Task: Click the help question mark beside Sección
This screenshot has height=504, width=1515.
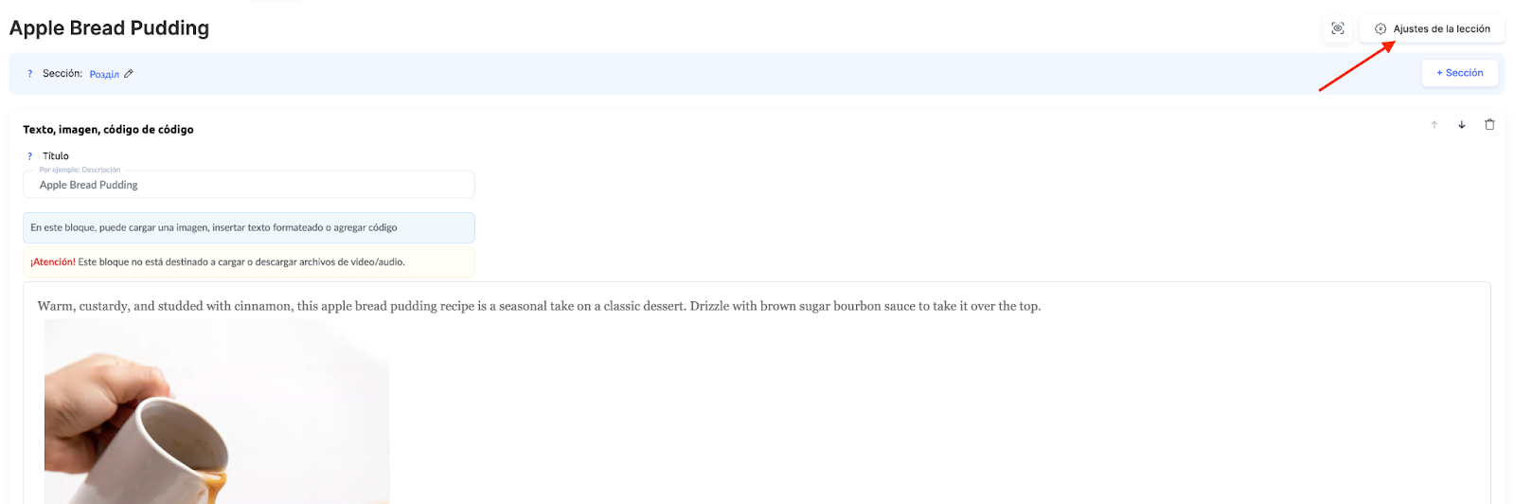Action: (x=30, y=74)
